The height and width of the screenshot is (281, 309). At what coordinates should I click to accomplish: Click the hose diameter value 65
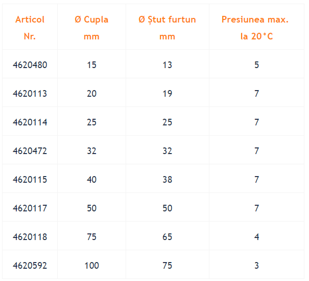tap(168, 237)
